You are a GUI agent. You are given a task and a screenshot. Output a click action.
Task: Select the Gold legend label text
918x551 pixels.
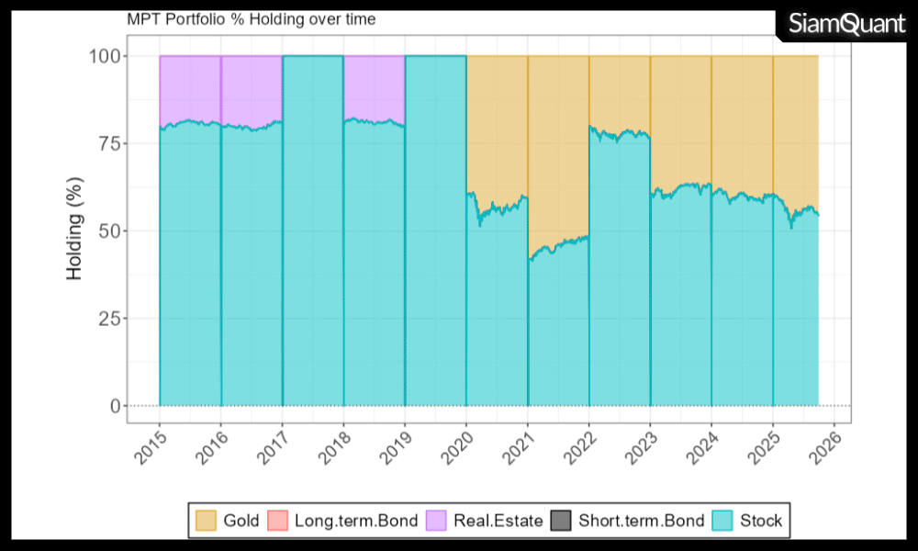pos(241,521)
